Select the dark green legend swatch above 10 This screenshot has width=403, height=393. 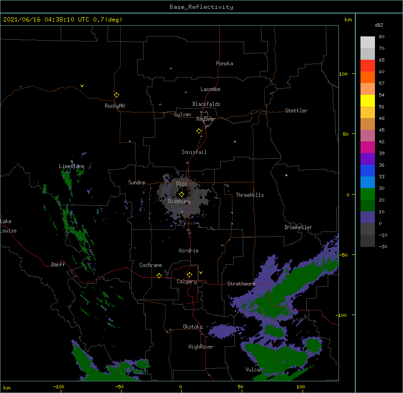click(367, 205)
